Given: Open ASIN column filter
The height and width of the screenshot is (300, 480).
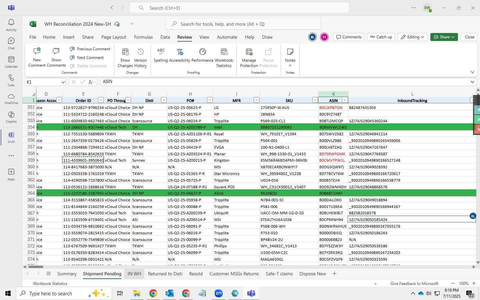Looking at the screenshot, I should (x=345, y=100).
